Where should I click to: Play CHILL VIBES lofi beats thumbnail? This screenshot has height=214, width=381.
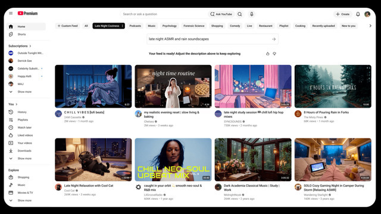pyautogui.click(x=93, y=86)
